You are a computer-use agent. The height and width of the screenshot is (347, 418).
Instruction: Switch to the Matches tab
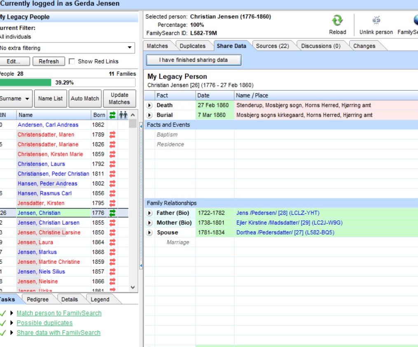157,46
